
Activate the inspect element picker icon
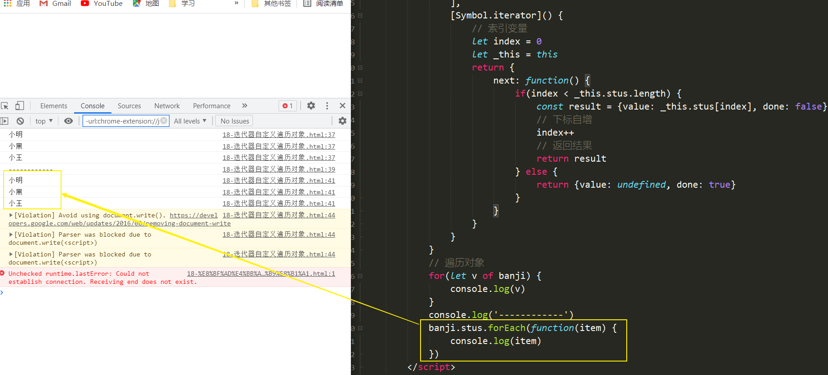coord(5,106)
